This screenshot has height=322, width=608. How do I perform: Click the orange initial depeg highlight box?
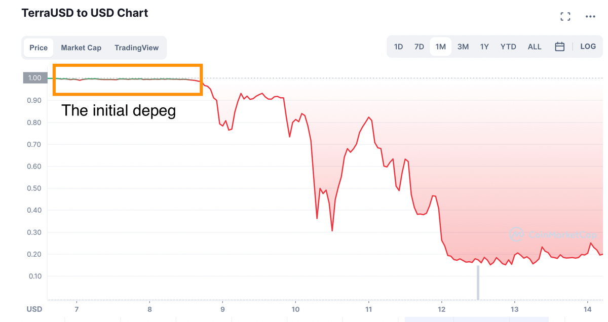pos(128,66)
